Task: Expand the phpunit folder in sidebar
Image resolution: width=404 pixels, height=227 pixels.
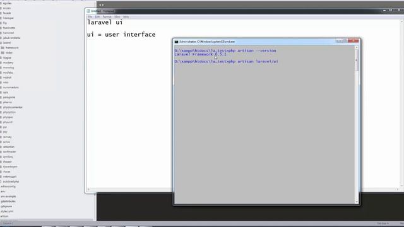Action: pos(8,122)
